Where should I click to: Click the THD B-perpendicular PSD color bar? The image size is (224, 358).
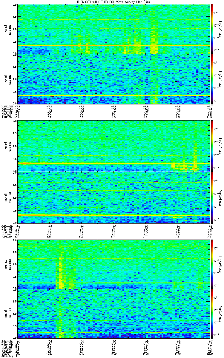click(212, 146)
